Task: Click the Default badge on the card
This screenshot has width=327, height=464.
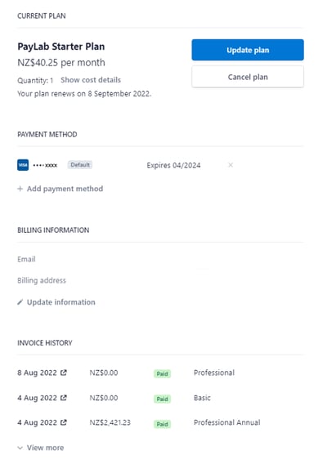Action: coord(80,165)
